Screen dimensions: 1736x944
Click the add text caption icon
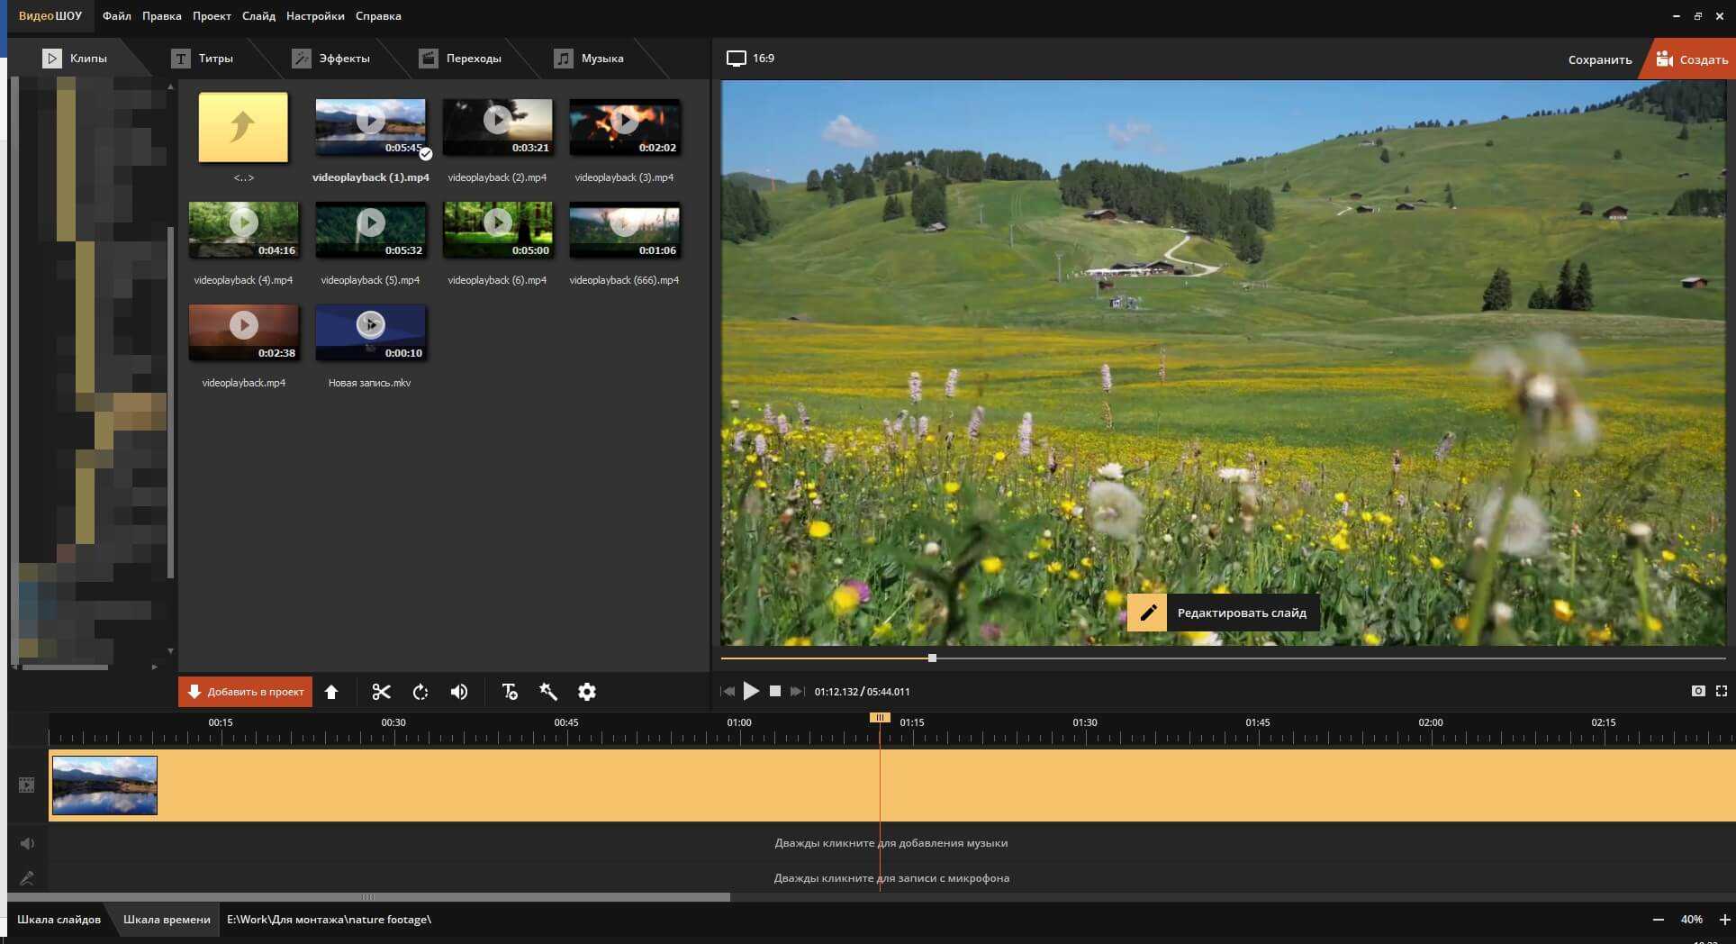(x=510, y=692)
